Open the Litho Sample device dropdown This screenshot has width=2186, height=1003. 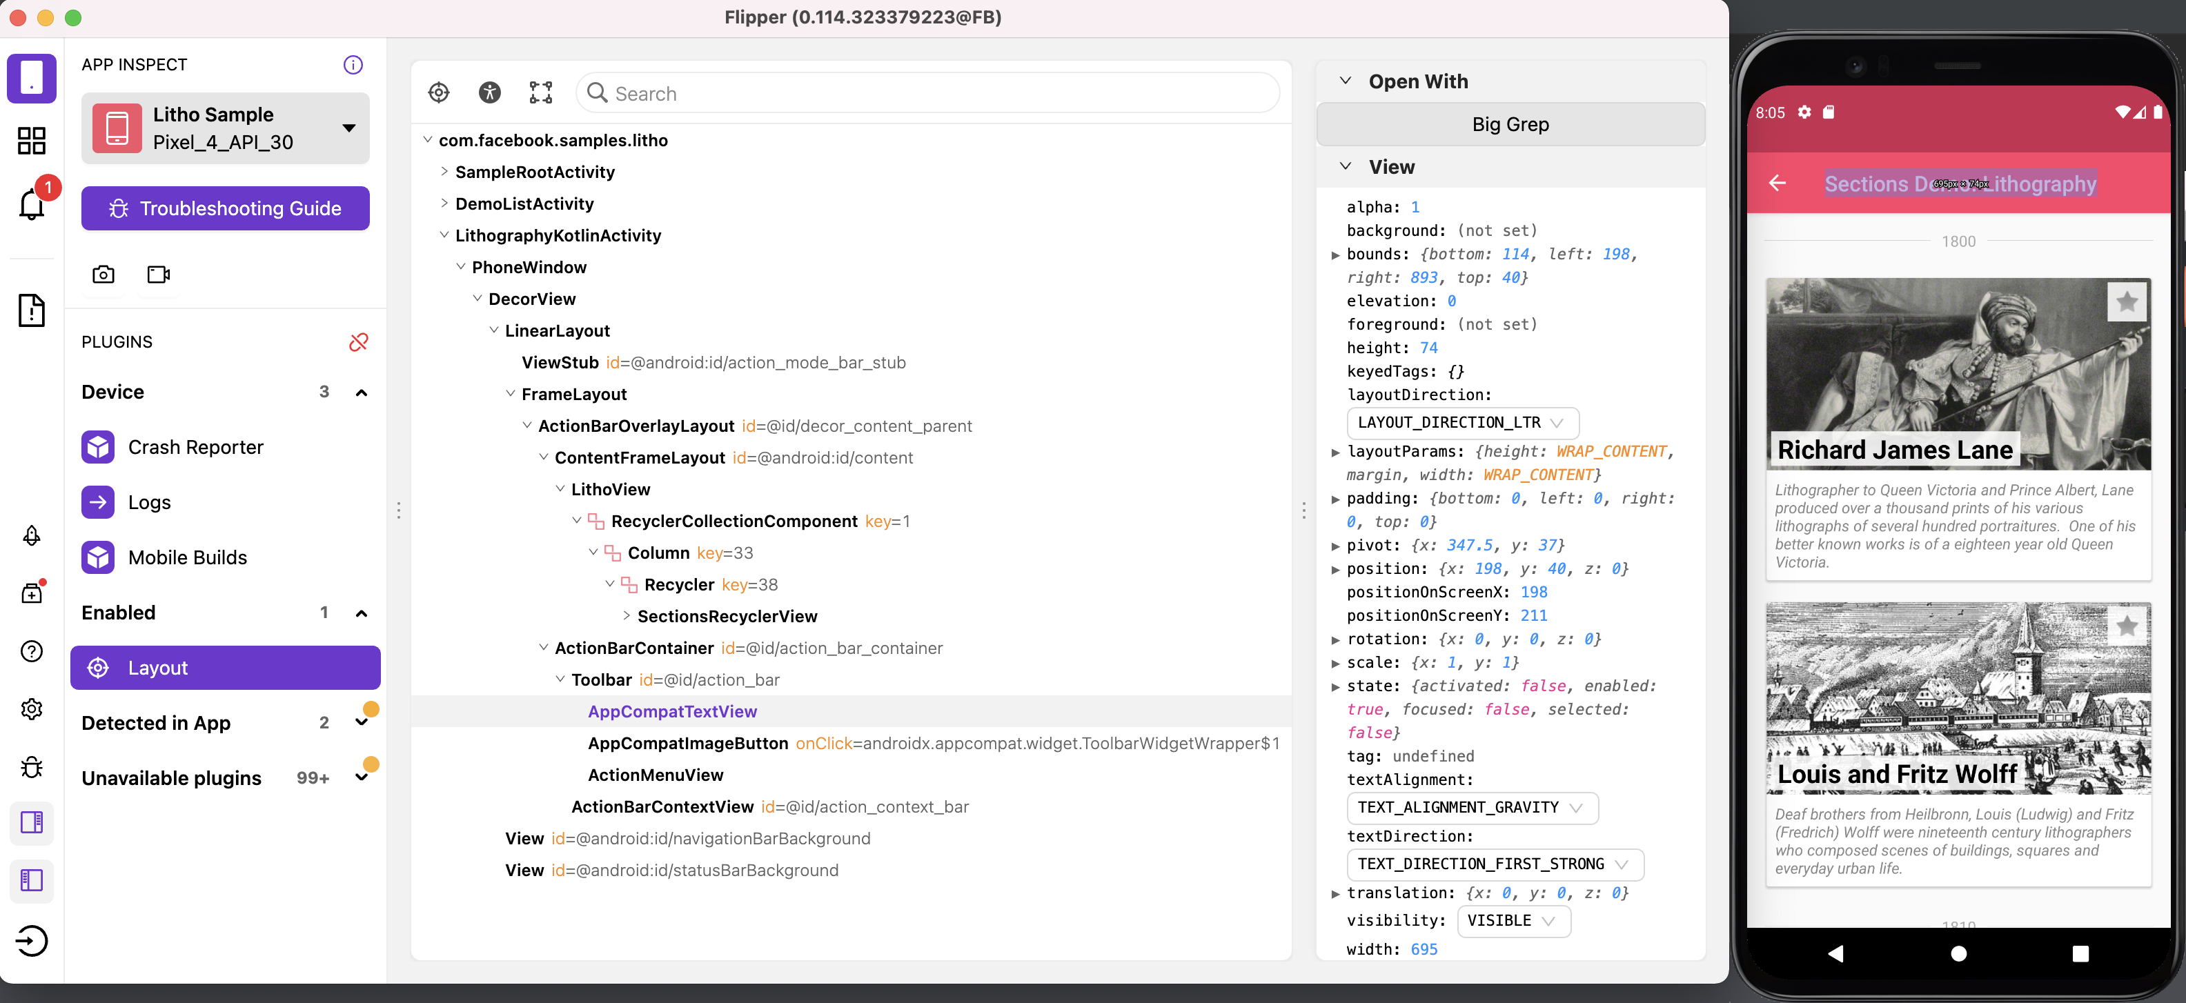point(225,128)
